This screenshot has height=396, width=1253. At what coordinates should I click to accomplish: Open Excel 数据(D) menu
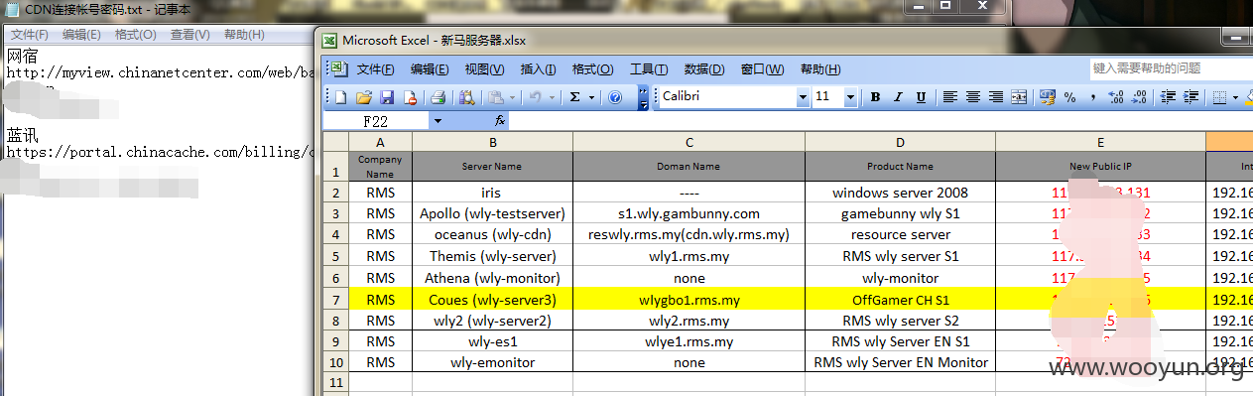(x=703, y=69)
